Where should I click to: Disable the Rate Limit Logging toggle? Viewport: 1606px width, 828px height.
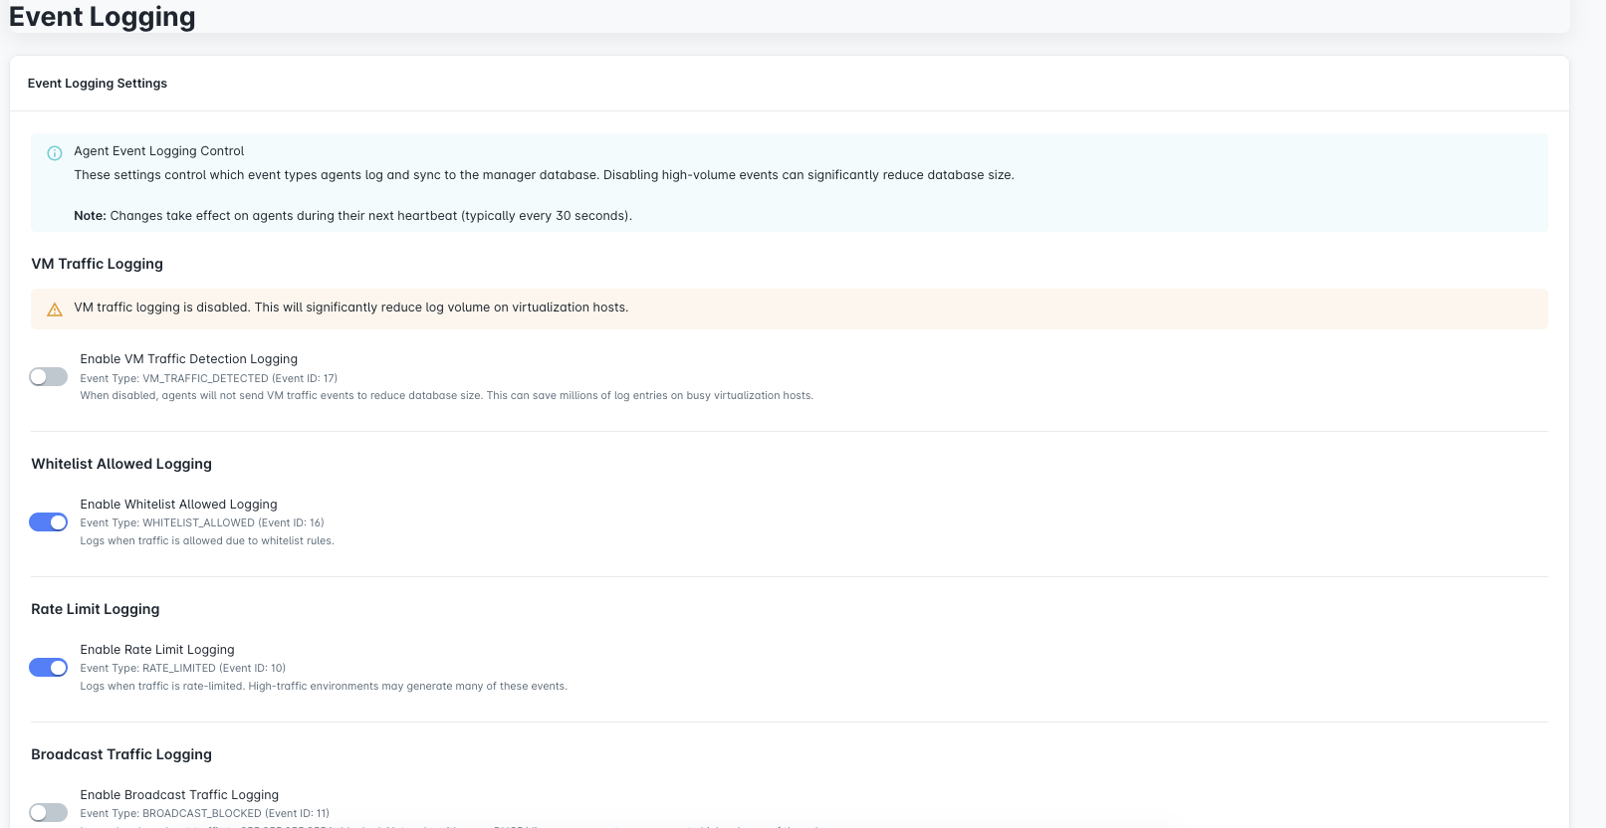pos(48,668)
